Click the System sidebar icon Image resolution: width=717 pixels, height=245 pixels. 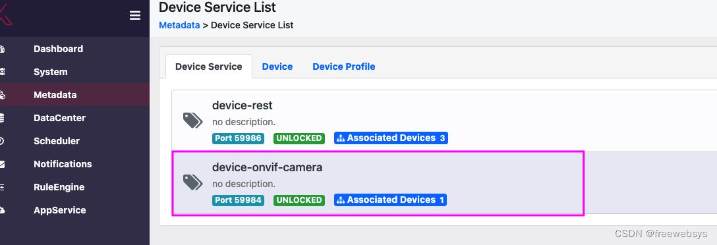2,72
